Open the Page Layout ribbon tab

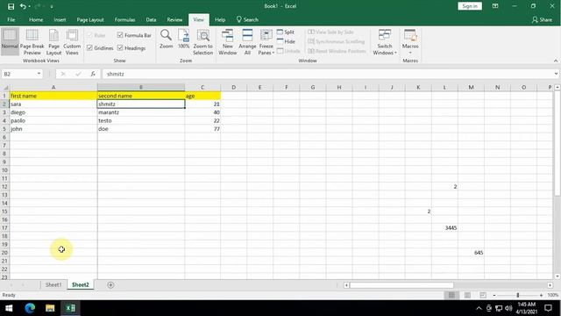coord(90,19)
